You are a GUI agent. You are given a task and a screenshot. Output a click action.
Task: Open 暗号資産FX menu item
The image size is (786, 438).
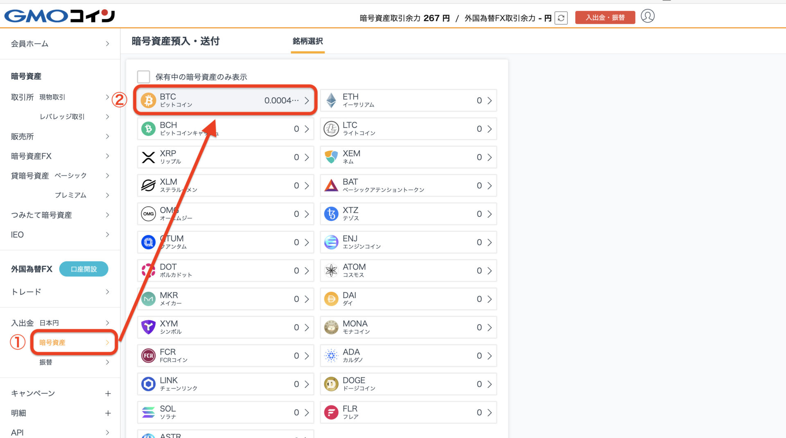(x=60, y=156)
